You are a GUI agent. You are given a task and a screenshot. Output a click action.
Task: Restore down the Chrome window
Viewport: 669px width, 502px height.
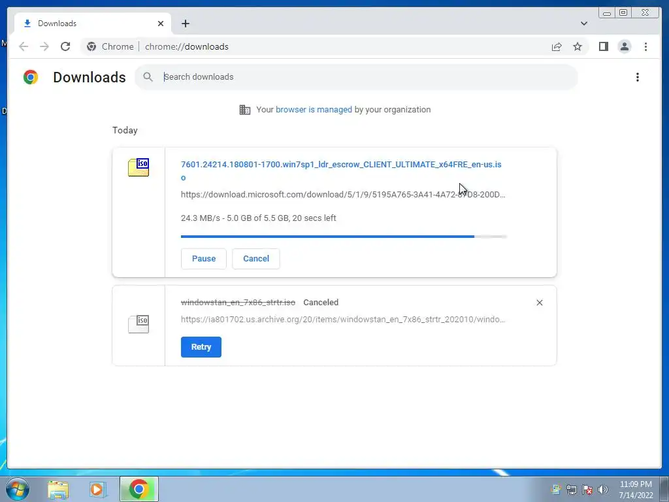point(623,13)
